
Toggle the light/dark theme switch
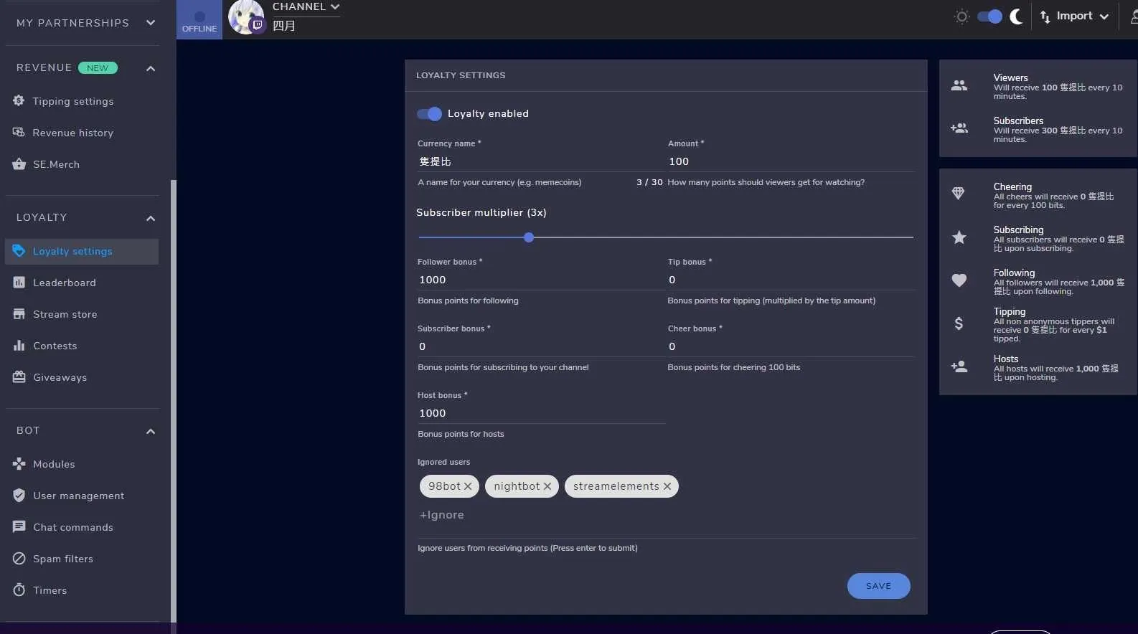989,16
